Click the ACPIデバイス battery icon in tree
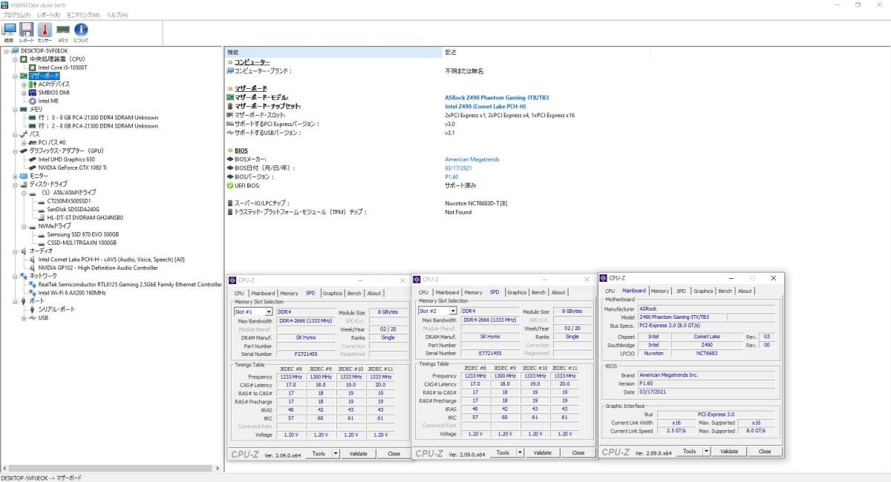891x482 pixels. click(x=33, y=84)
